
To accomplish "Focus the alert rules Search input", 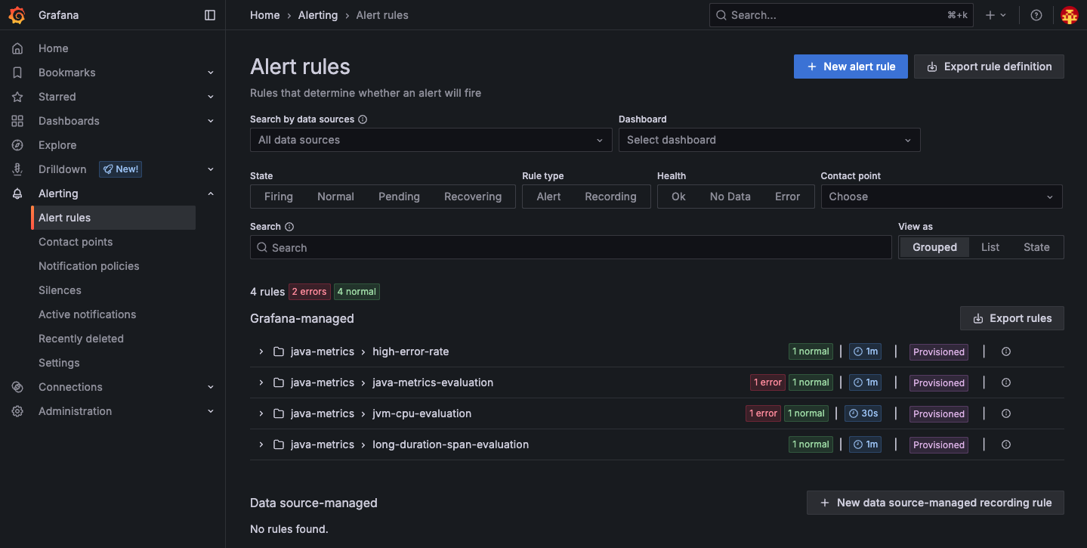I will (571, 247).
